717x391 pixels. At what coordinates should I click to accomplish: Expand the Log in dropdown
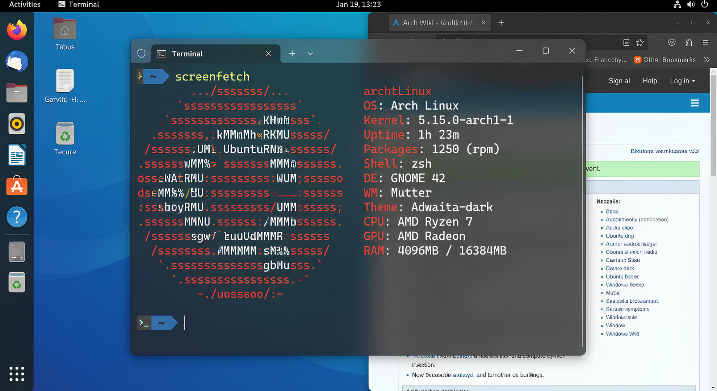coord(682,81)
